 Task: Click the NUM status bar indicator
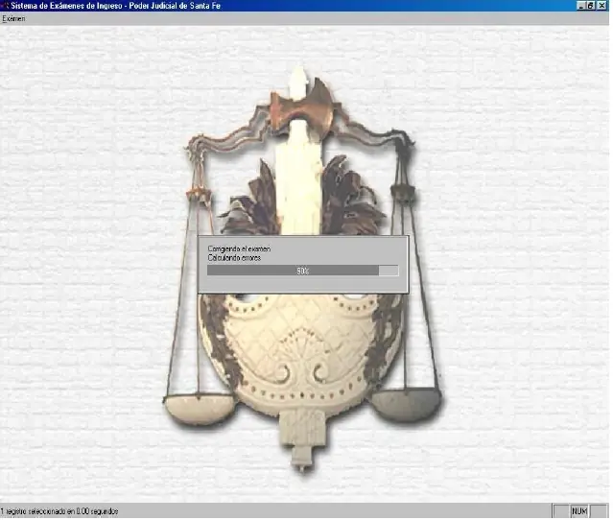579,511
